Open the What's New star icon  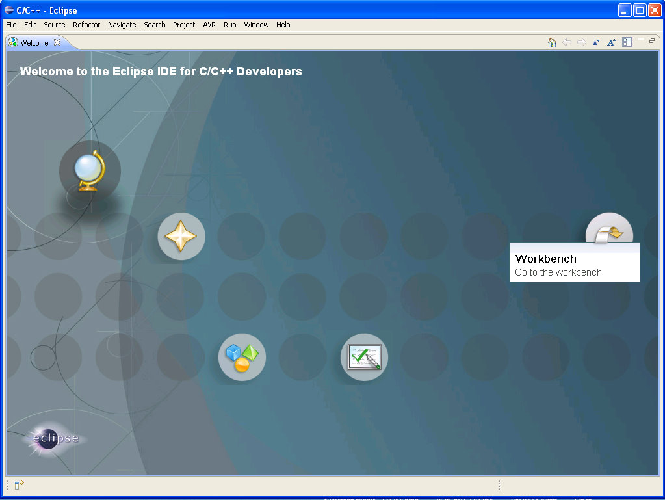(x=181, y=236)
